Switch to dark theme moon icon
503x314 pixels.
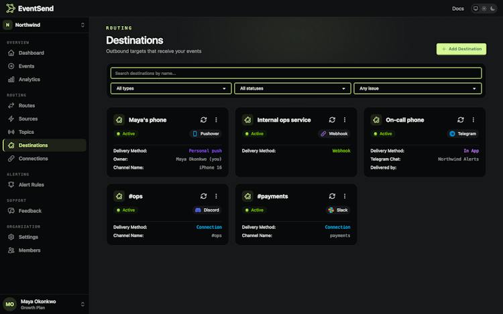pyautogui.click(x=492, y=9)
